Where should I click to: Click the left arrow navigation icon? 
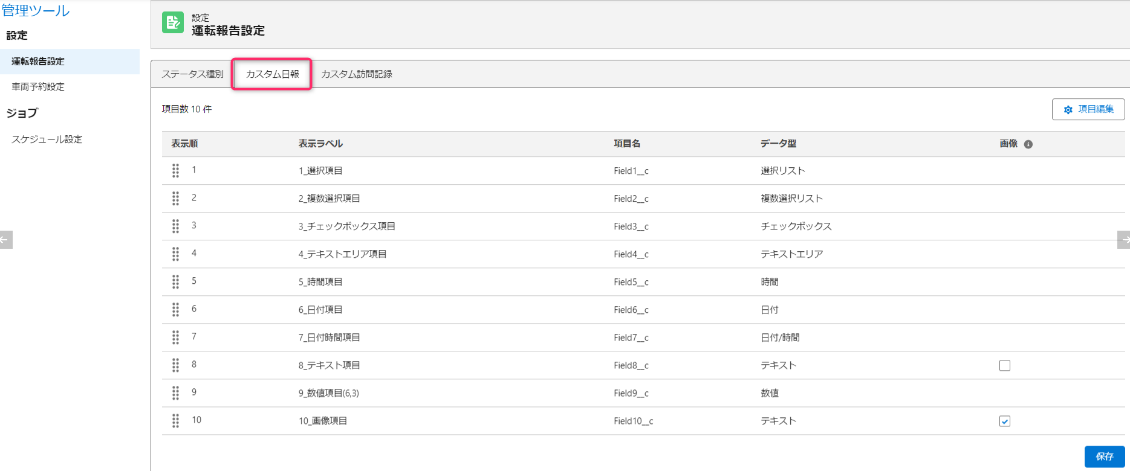[5, 240]
